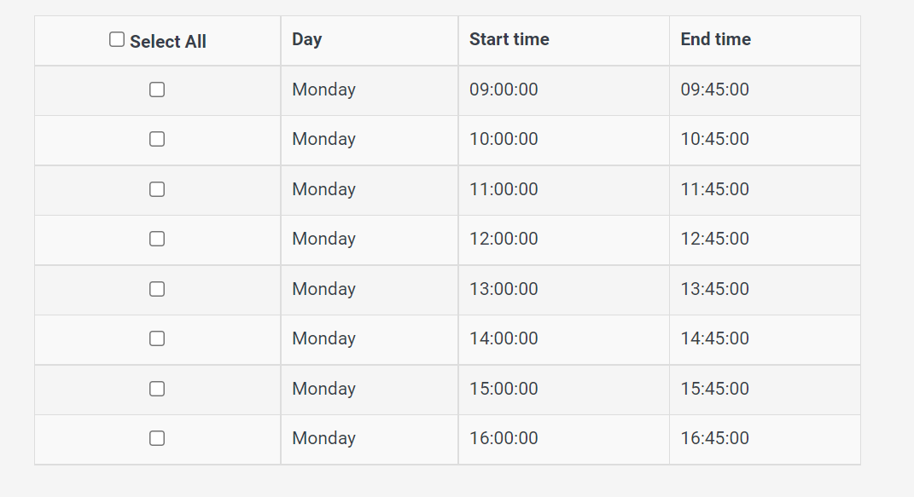Image resolution: width=914 pixels, height=497 pixels.
Task: Toggle the 15:00:00 slot checkbox
Action: (157, 389)
